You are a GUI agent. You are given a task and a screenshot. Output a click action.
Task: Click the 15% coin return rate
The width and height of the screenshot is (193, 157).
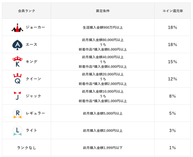[172, 62]
